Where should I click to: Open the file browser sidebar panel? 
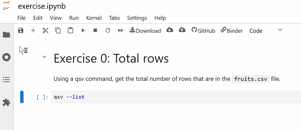tap(6, 35)
